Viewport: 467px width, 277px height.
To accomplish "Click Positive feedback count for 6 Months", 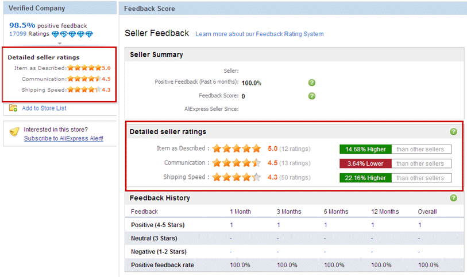I will [326, 225].
